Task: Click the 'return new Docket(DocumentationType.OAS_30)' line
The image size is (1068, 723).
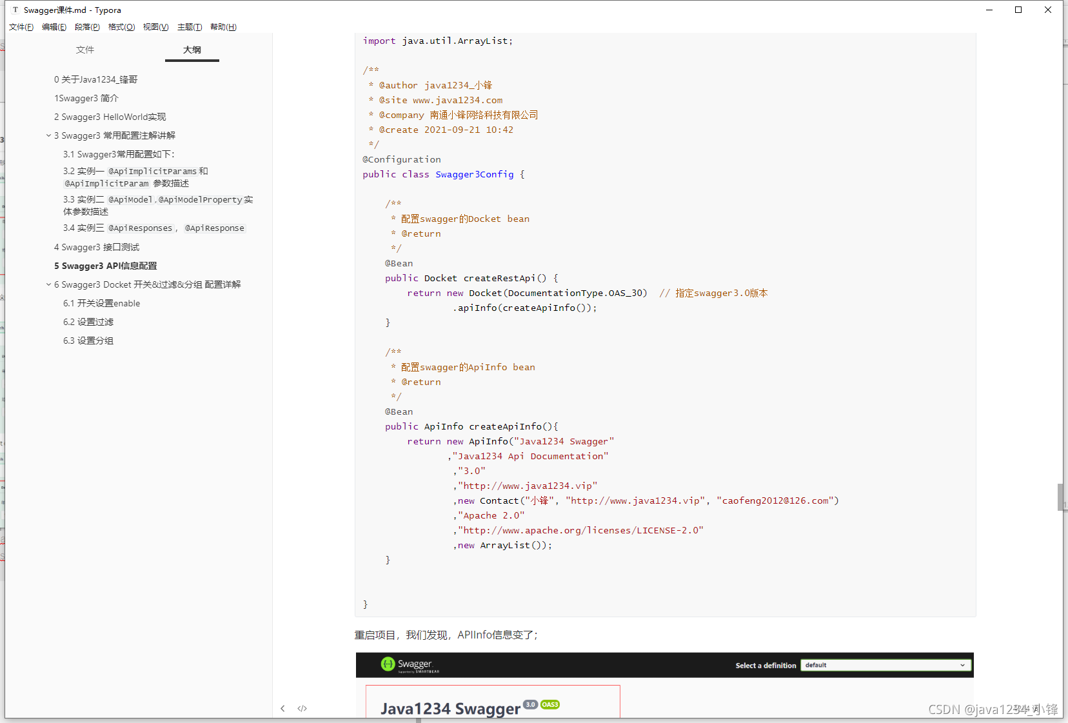Action: pos(527,293)
